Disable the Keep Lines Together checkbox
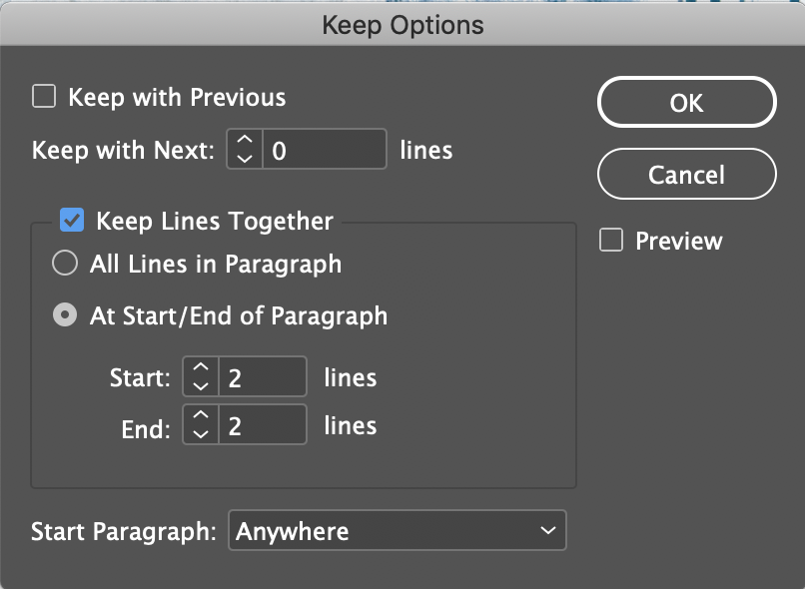Image resolution: width=805 pixels, height=589 pixels. [71, 220]
